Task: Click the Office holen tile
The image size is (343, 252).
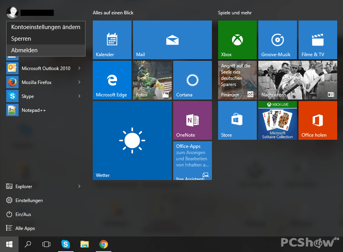Action: tap(318, 120)
